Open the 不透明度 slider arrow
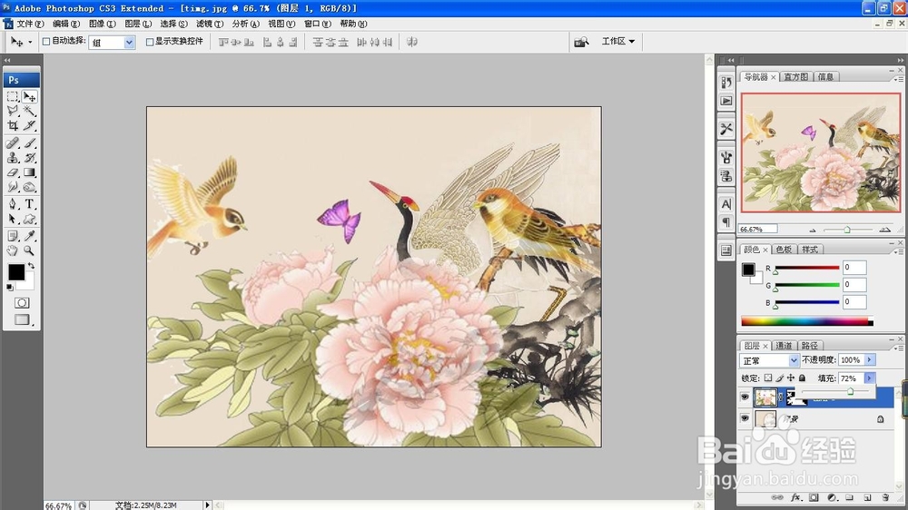The height and width of the screenshot is (510, 908). click(x=869, y=359)
